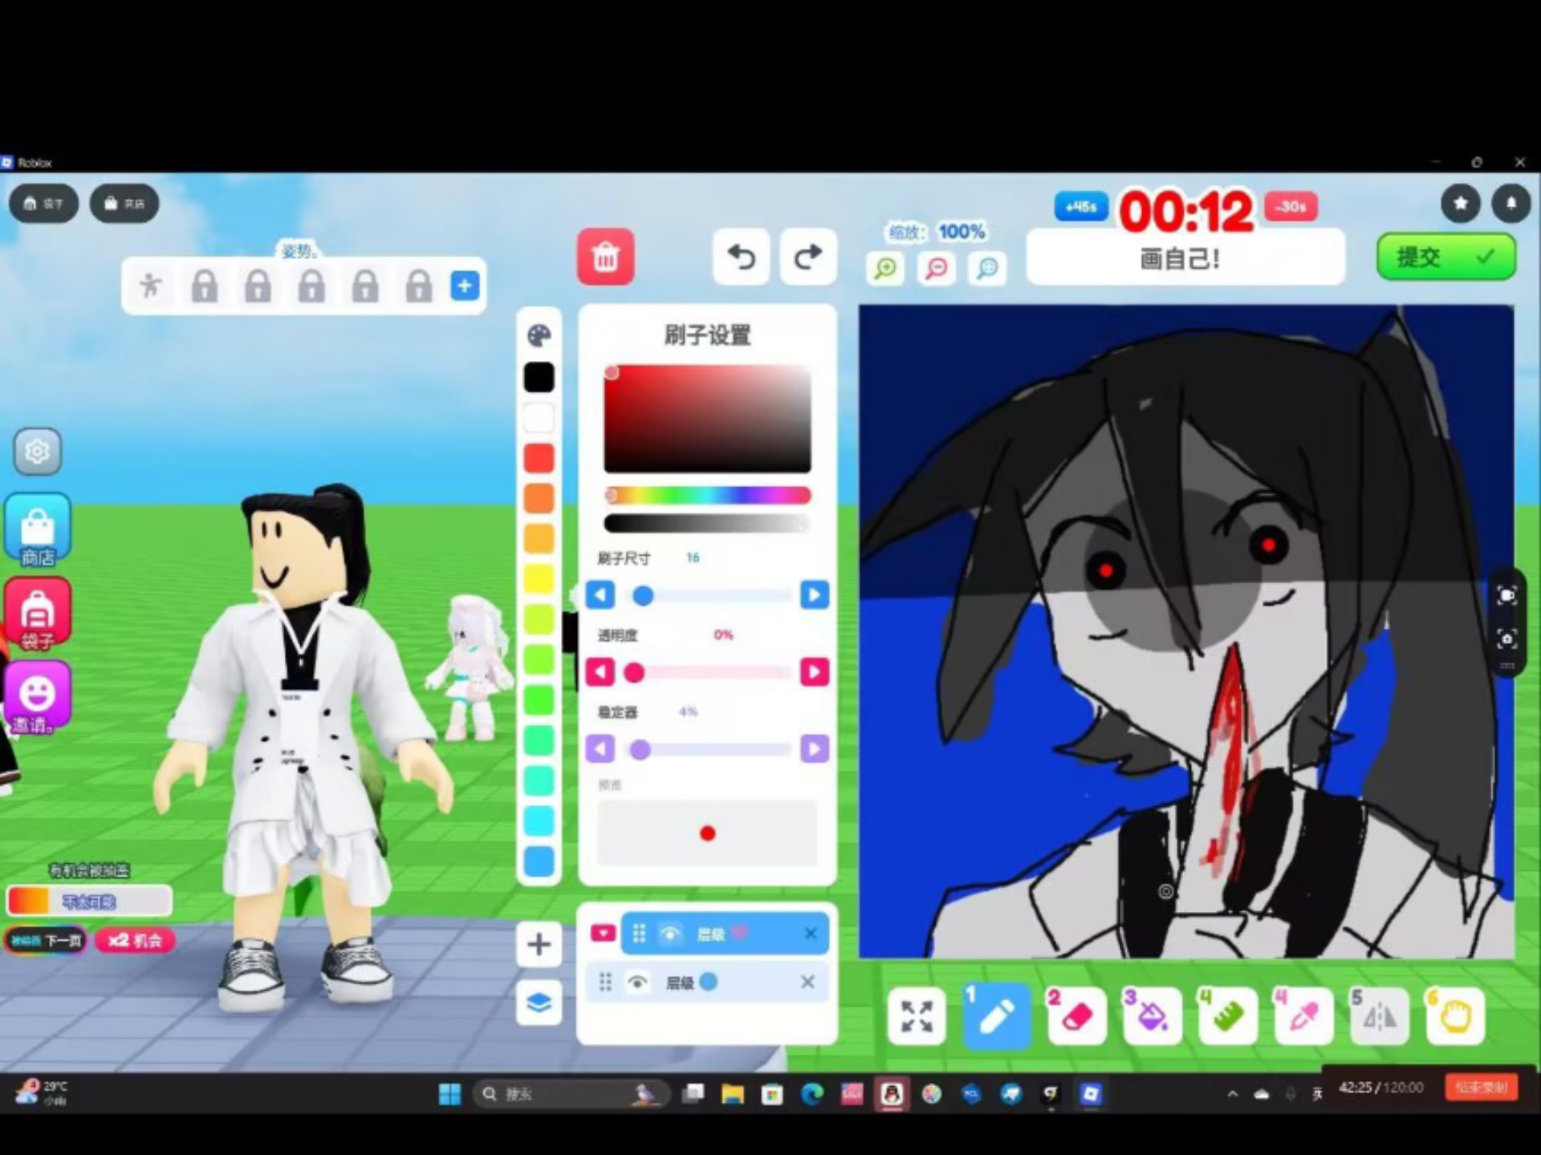Add a pose with blue plus button
The width and height of the screenshot is (1541, 1155).
tap(465, 286)
